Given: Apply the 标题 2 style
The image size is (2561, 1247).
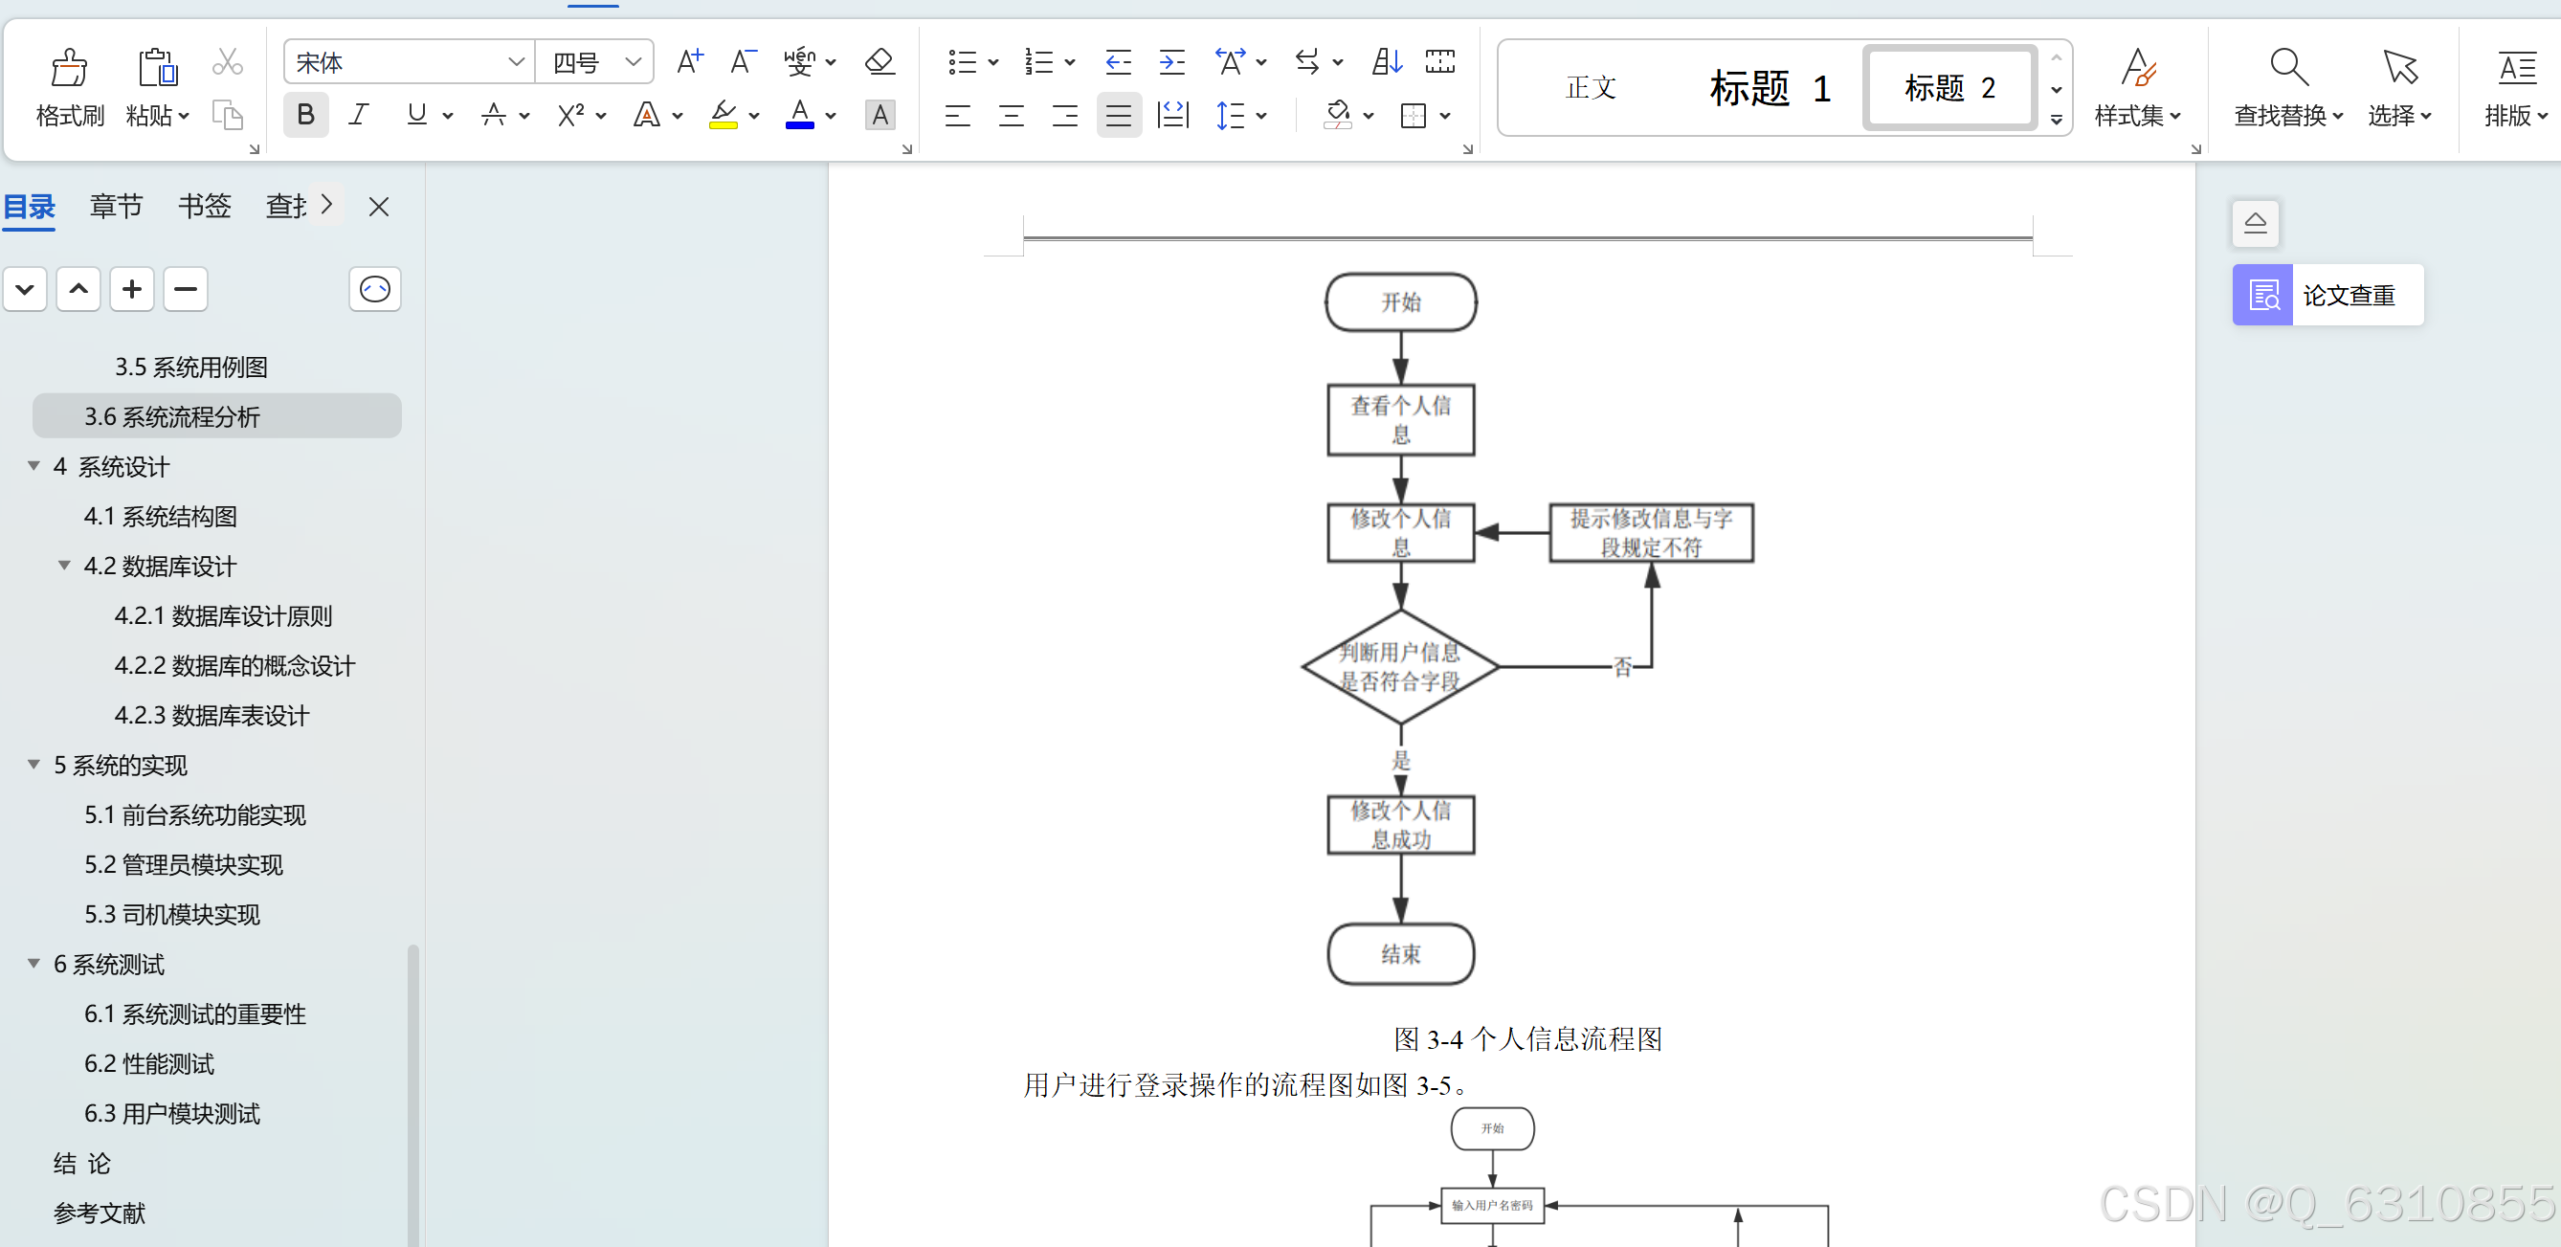Looking at the screenshot, I should click(1949, 87).
